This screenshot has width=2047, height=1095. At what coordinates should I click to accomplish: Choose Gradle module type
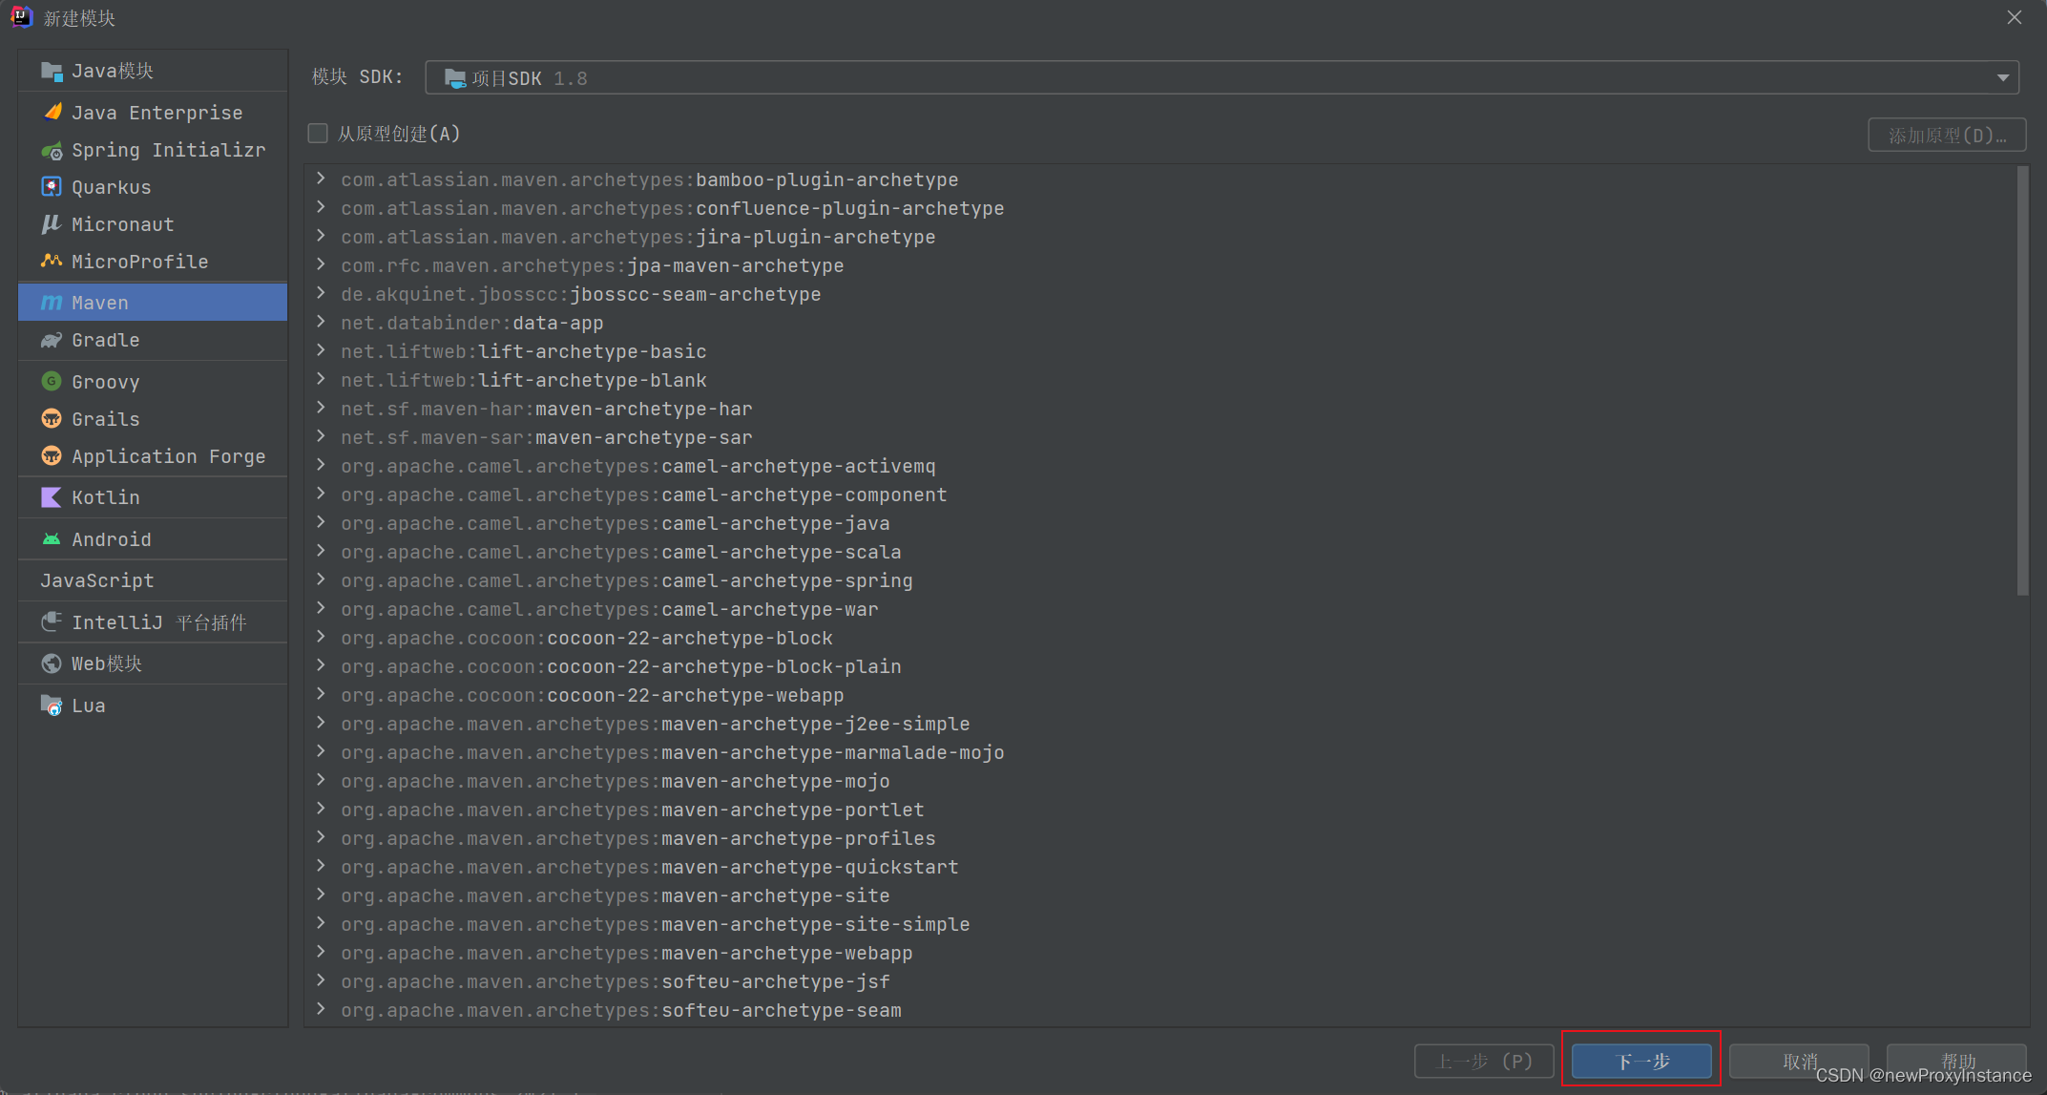click(153, 341)
